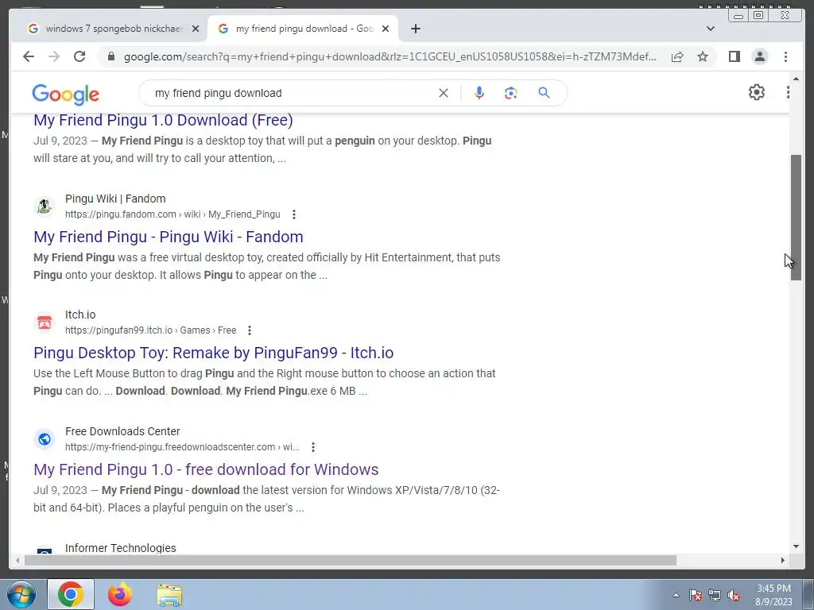Open the Windows Start menu
This screenshot has height=610, width=814.
point(21,594)
